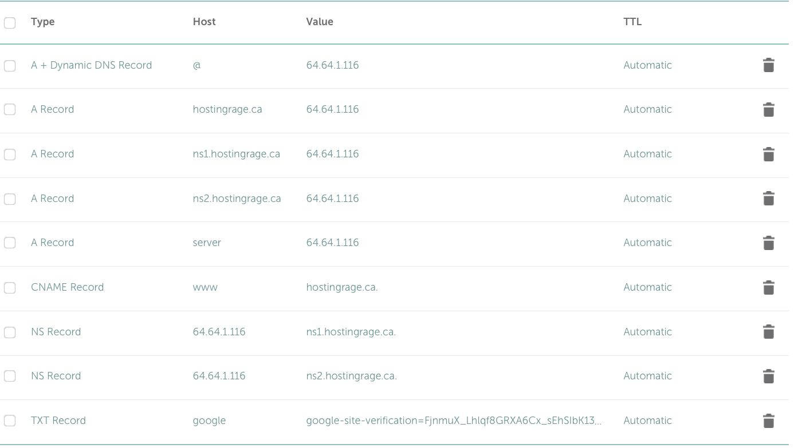802x448 pixels.
Task: Trash the NS Record for ns2.hostingrage.ca.
Action: click(x=769, y=376)
